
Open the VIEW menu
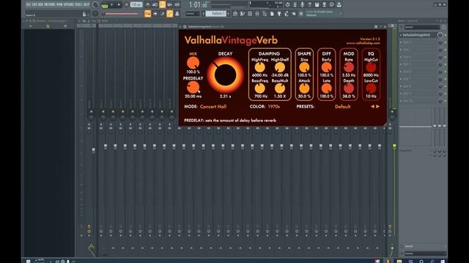tap(59, 4)
